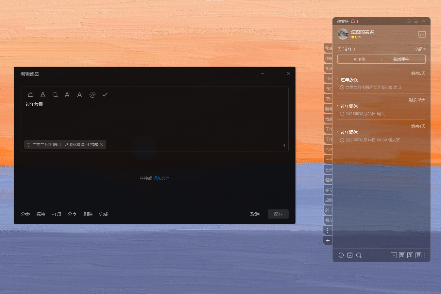441x294 pixels.
Task: Click the 新增便签 button
Action: pos(401,59)
